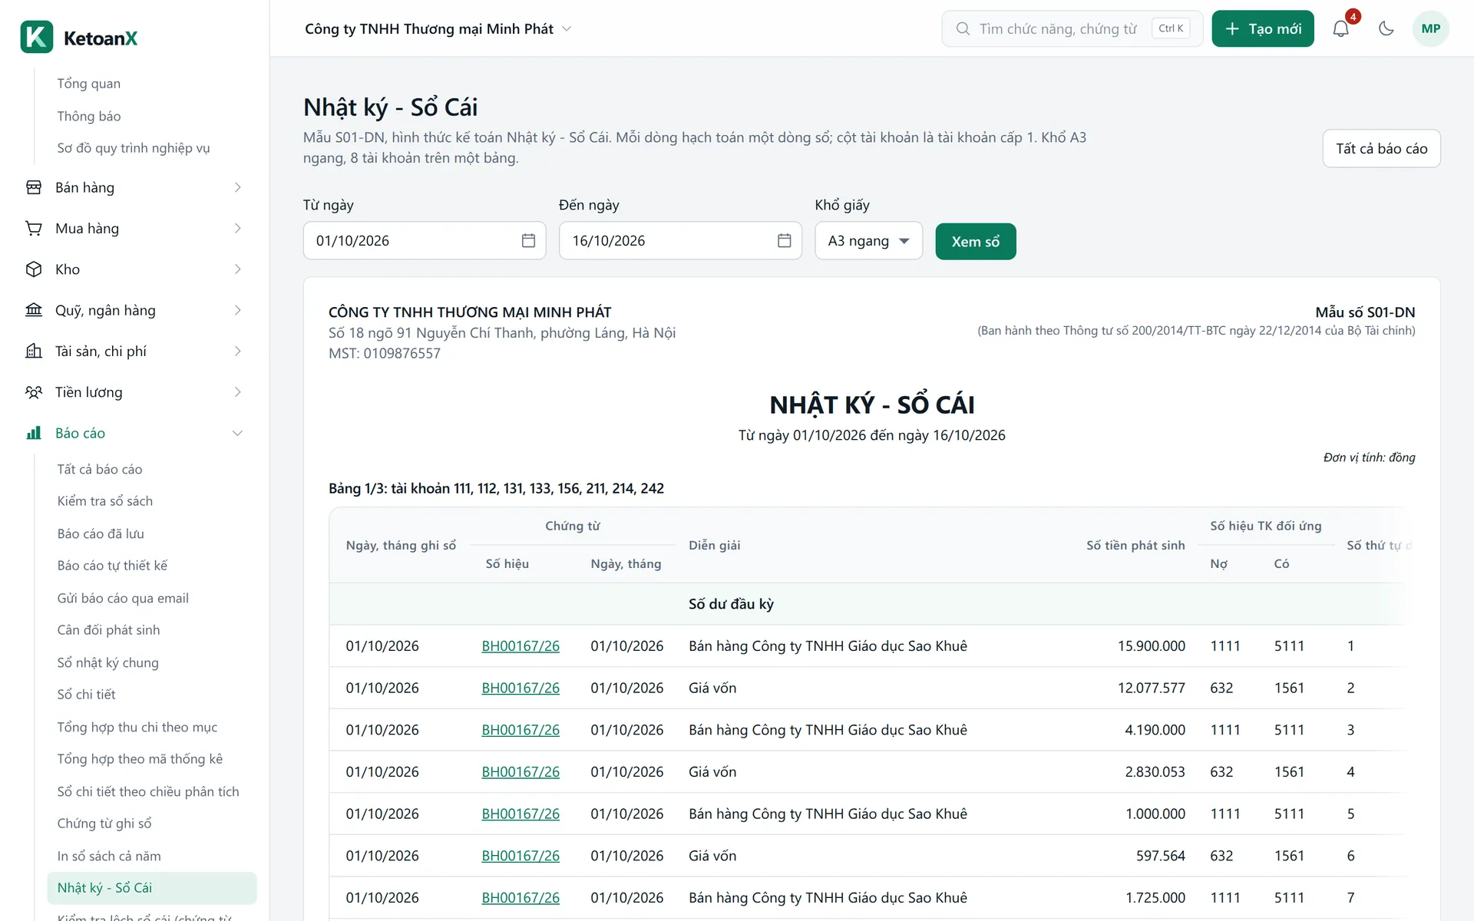Viewport: 1474px width, 921px height.
Task: Open Chứng từ ghi sổ report
Action: [104, 824]
